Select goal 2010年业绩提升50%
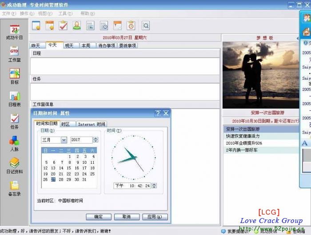This screenshot has height=235, width=311. click(x=261, y=143)
